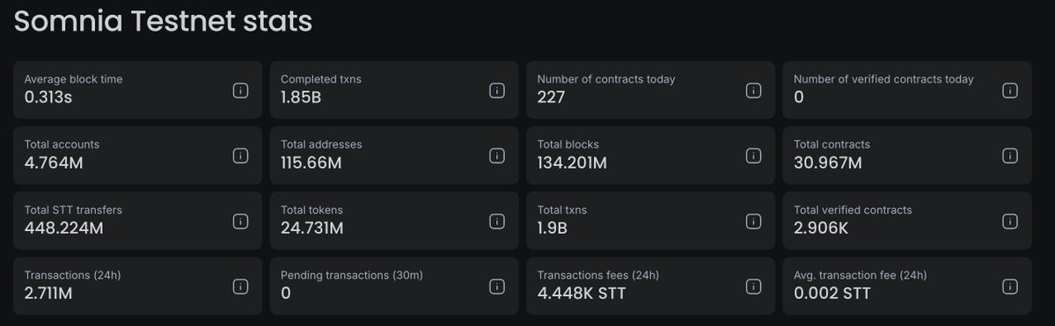
Task: Click the Somnia Testnet stats heading
Action: pos(163,21)
